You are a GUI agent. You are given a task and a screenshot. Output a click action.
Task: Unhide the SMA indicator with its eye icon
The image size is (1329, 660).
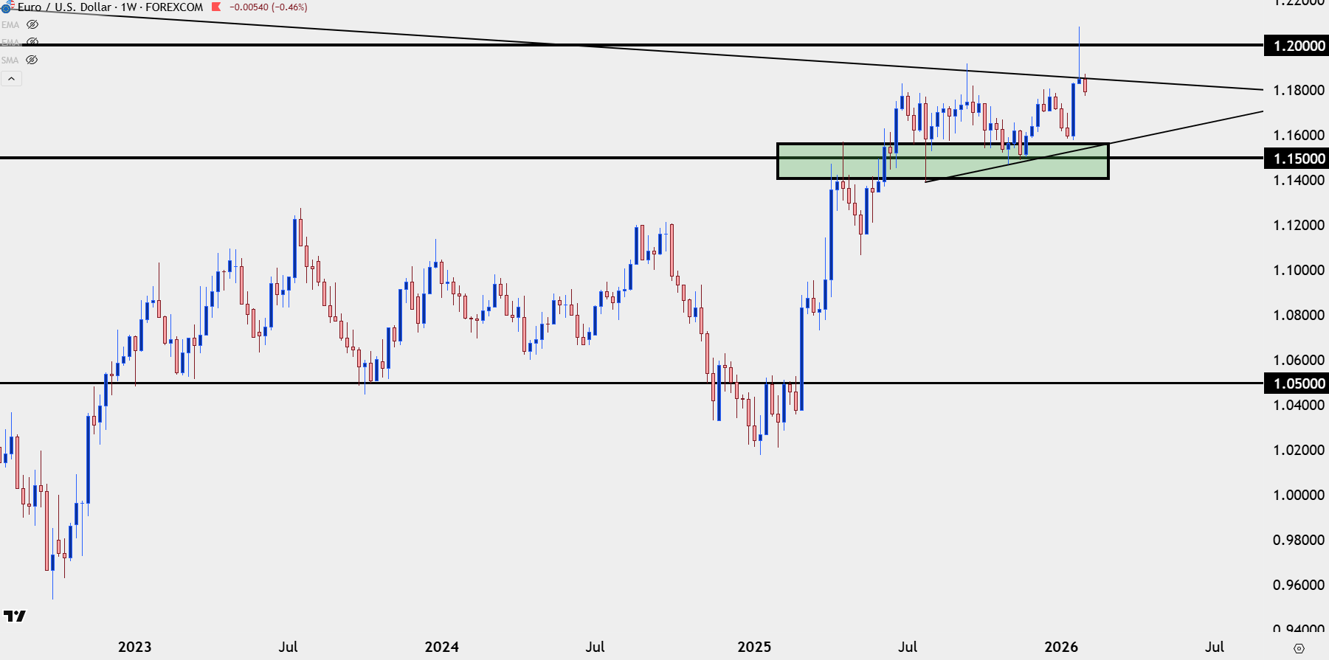32,60
